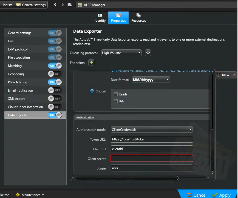Disable the Plate filtering toggle

coord(55,82)
